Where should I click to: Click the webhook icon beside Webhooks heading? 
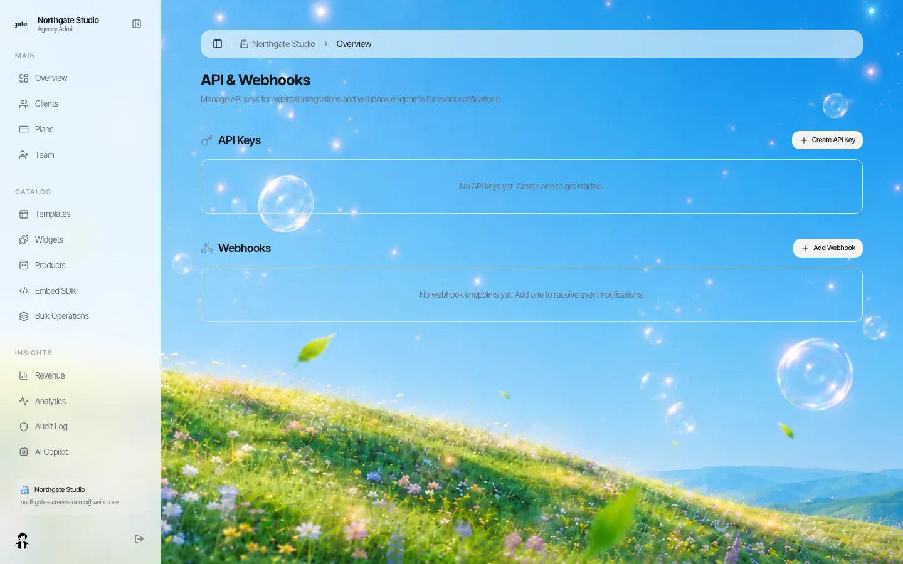click(207, 248)
